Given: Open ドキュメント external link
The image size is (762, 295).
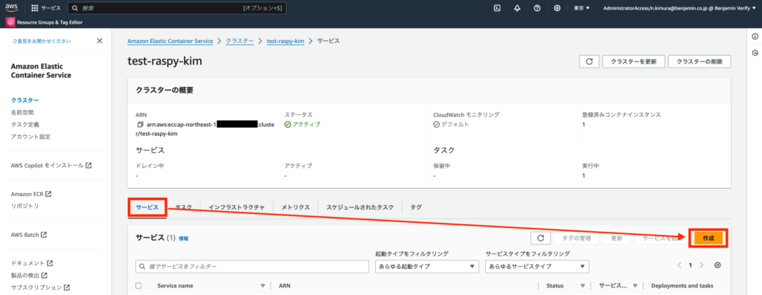Looking at the screenshot, I should 31,264.
